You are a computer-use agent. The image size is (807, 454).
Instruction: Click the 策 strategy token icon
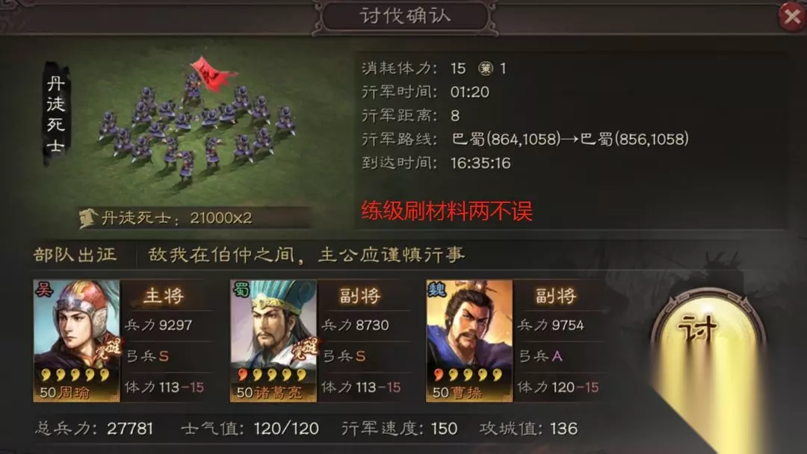pyautogui.click(x=486, y=69)
